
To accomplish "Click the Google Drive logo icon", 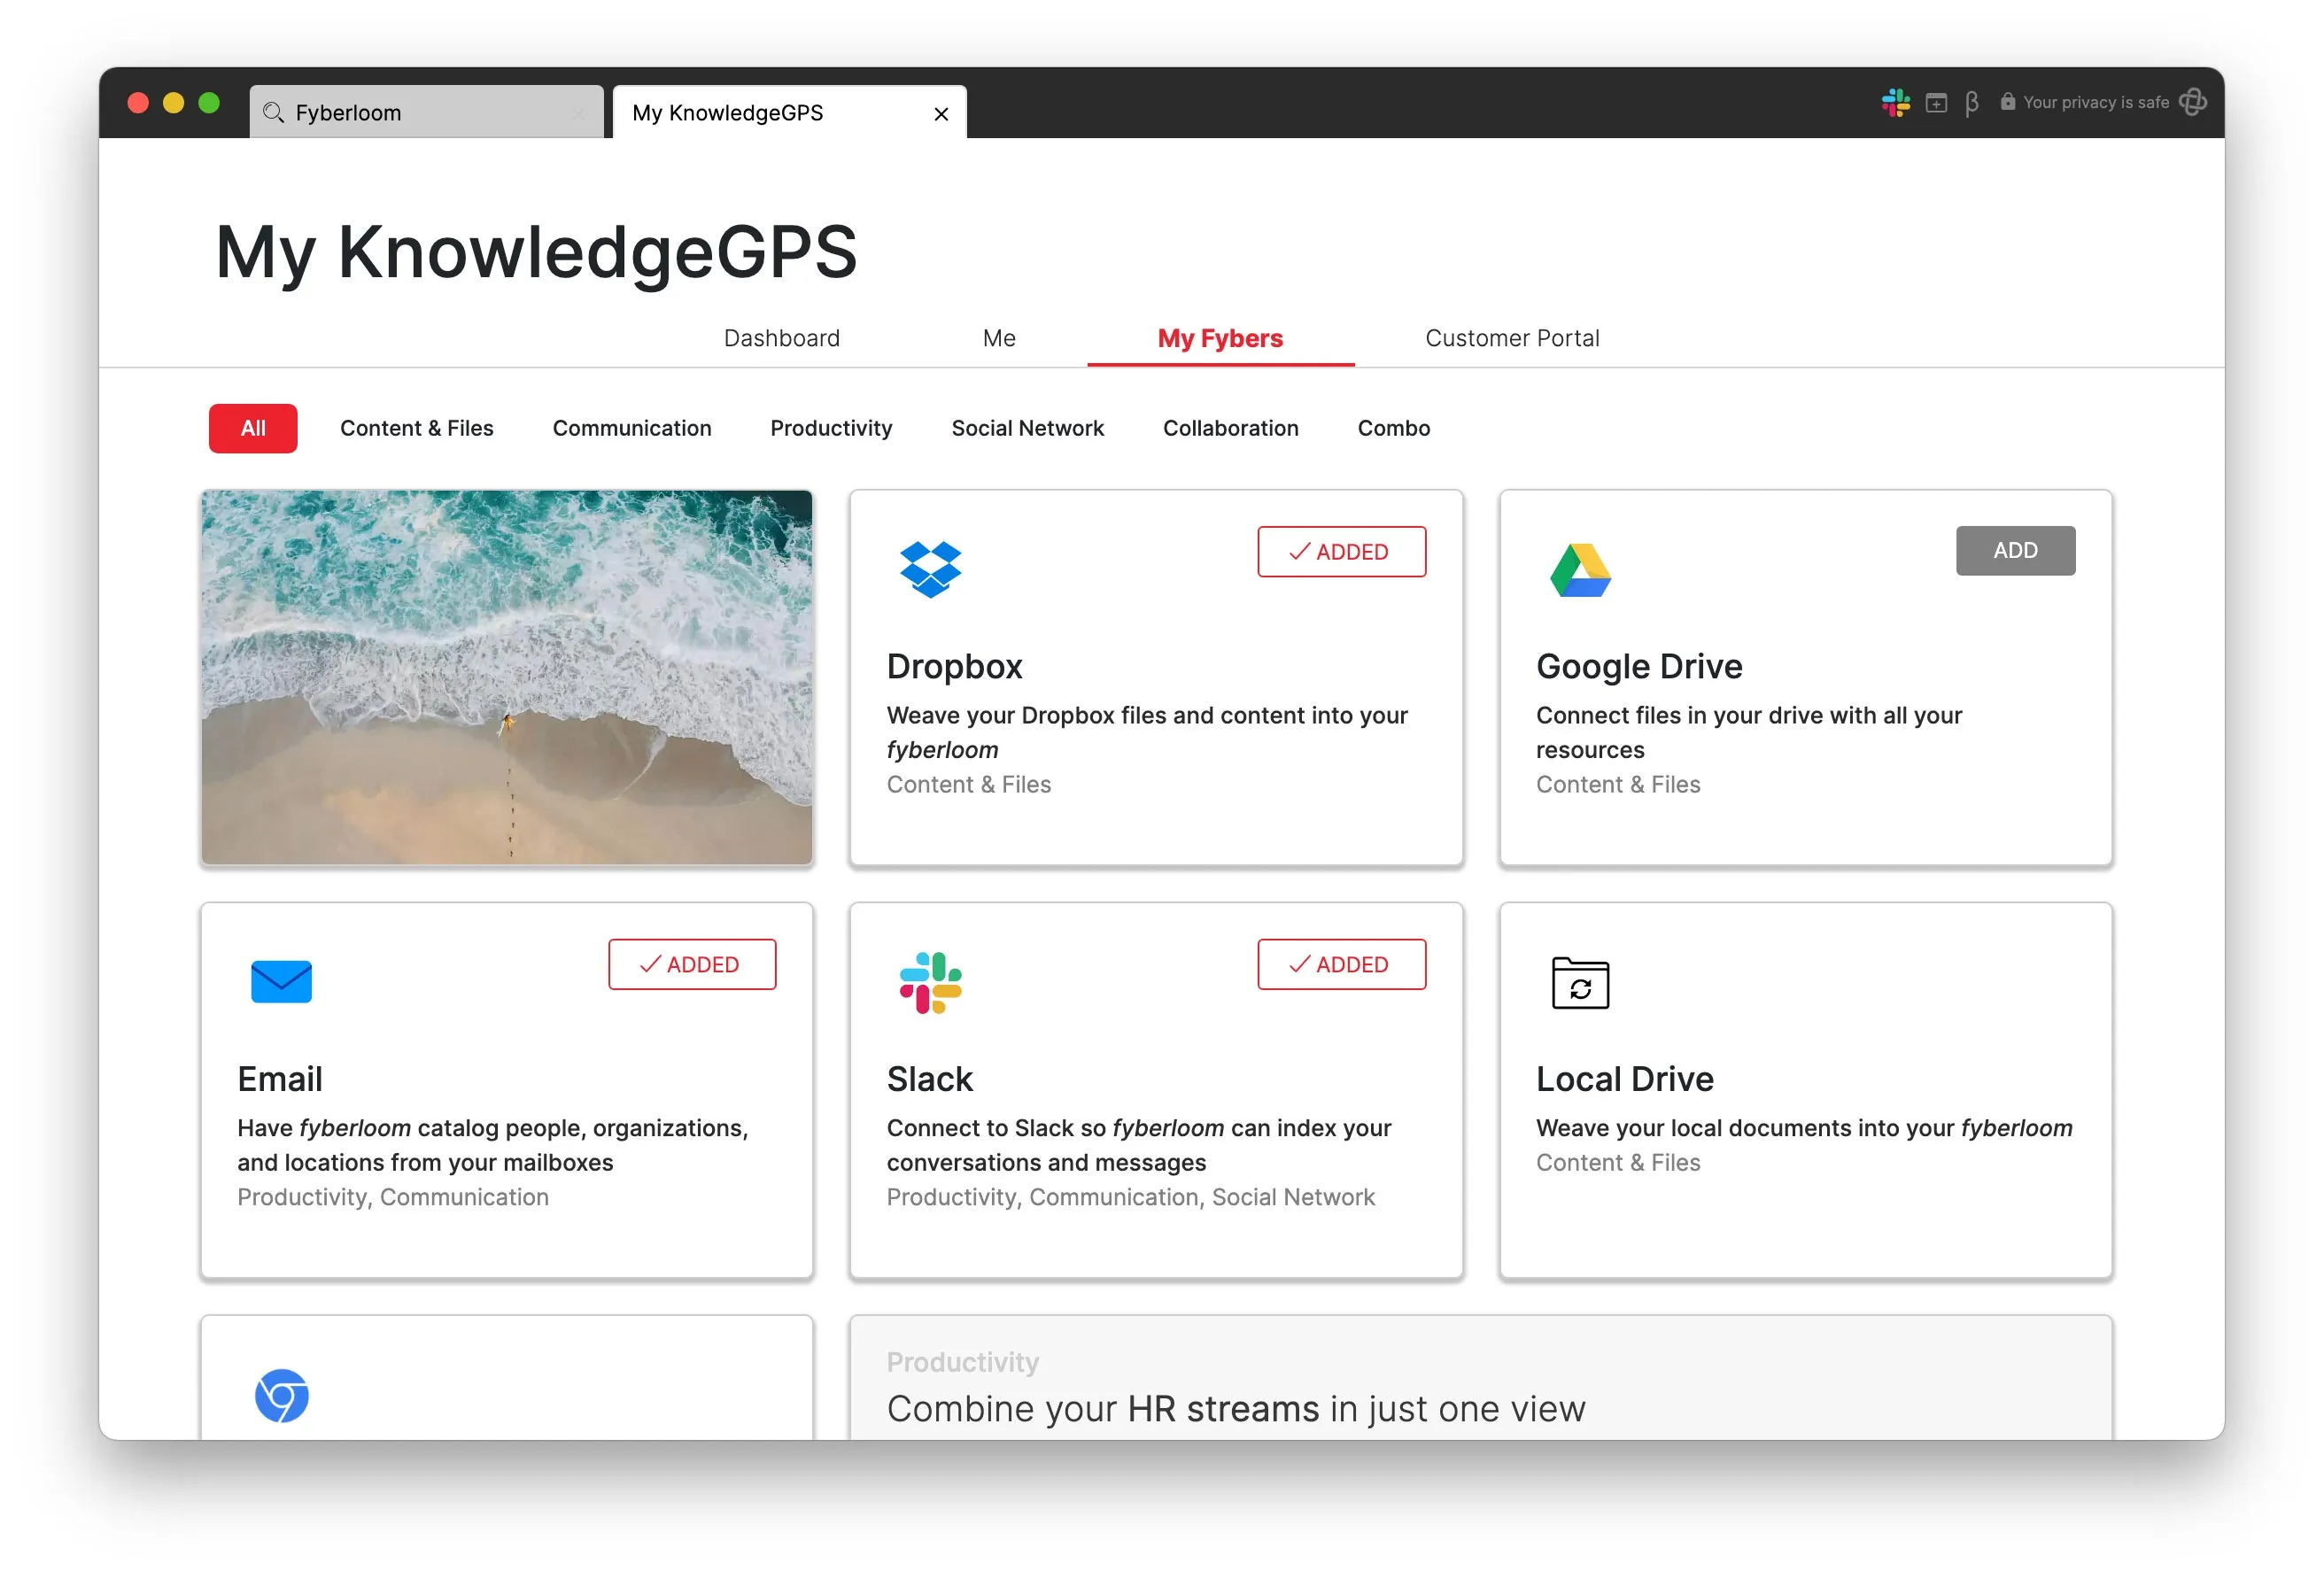I will point(1580,570).
